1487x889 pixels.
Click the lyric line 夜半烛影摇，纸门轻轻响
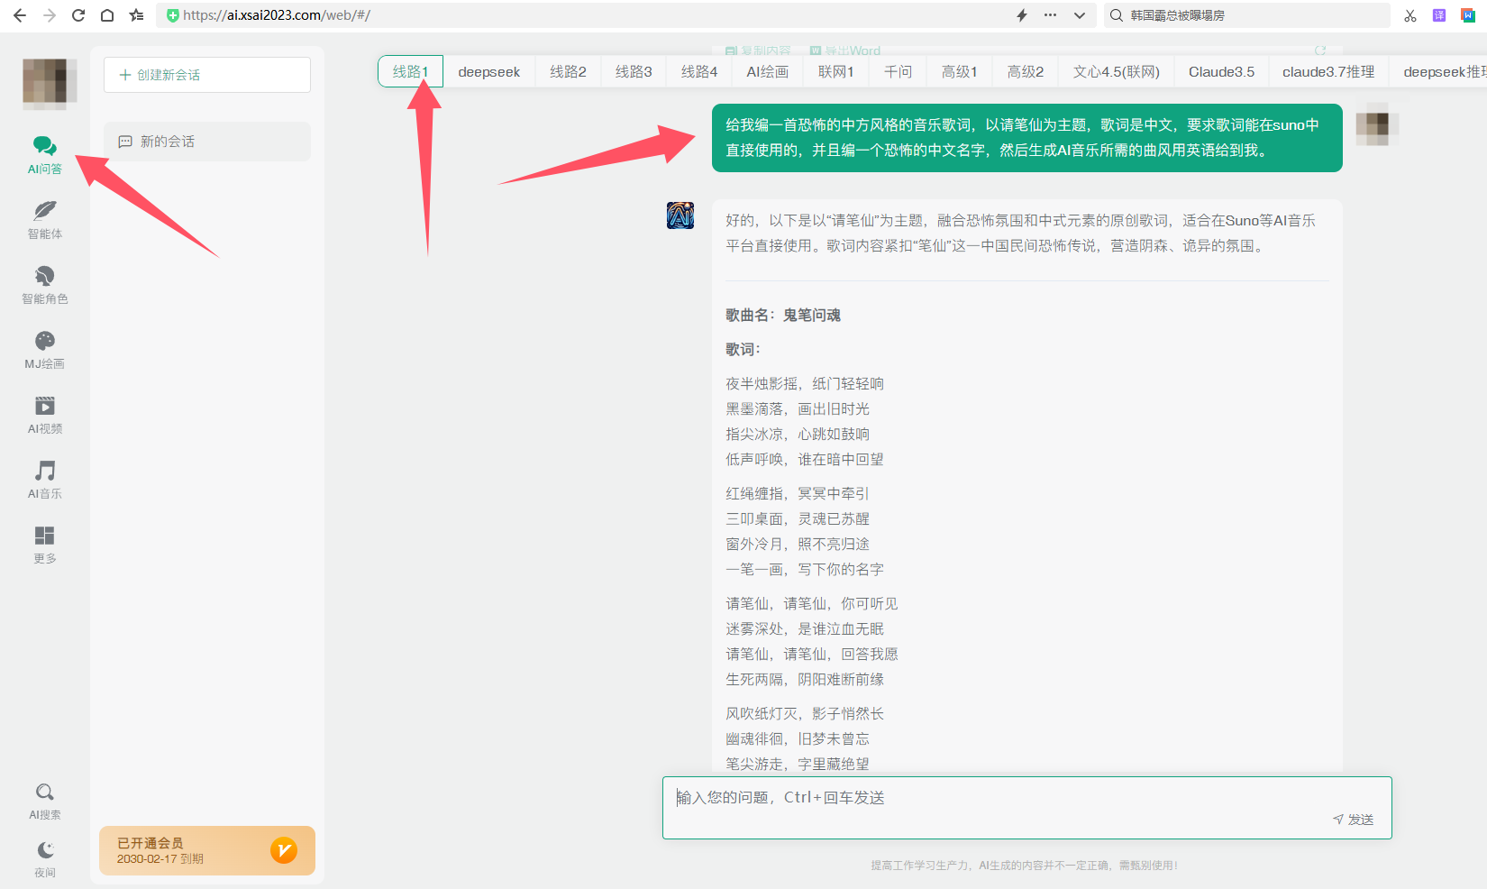tap(805, 383)
